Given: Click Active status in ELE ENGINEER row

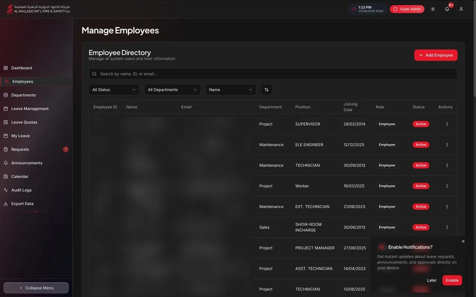Looking at the screenshot, I should 421,145.
